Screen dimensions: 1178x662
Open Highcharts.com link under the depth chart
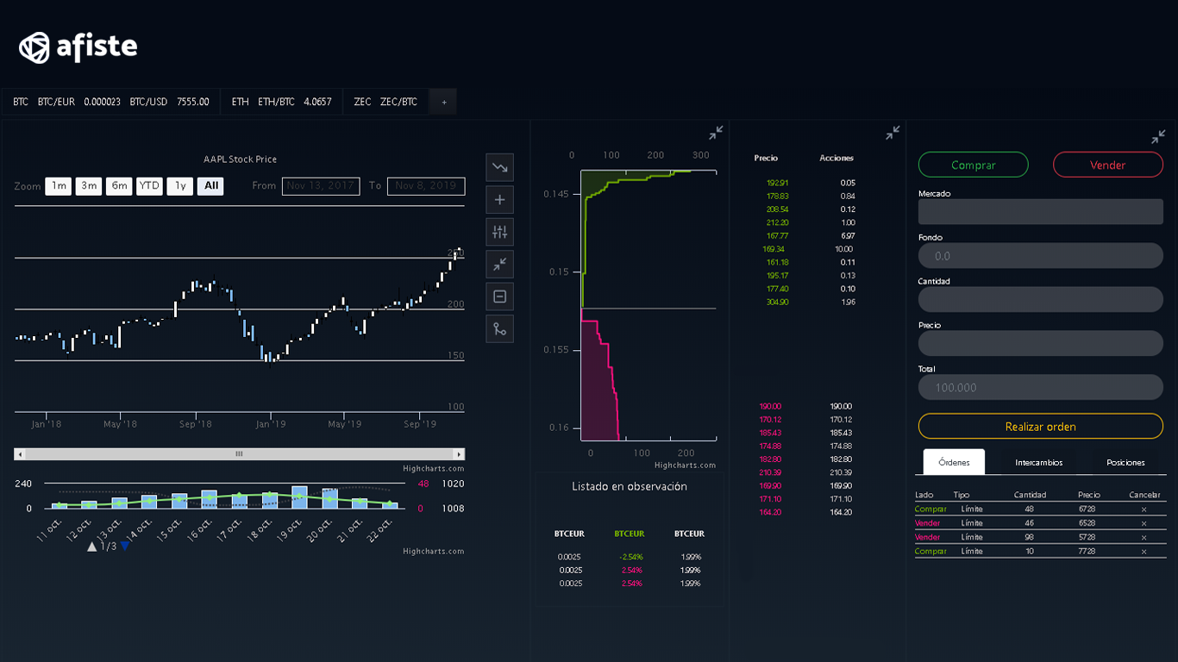[685, 465]
